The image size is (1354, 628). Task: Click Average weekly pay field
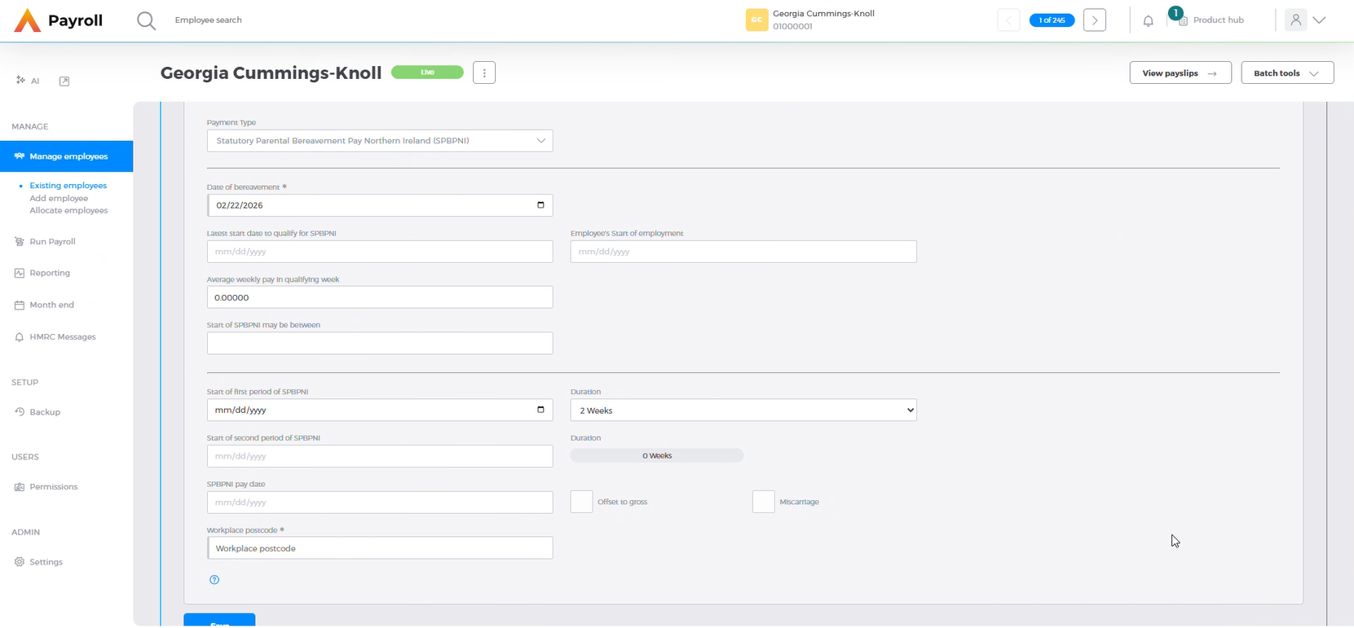tap(380, 297)
